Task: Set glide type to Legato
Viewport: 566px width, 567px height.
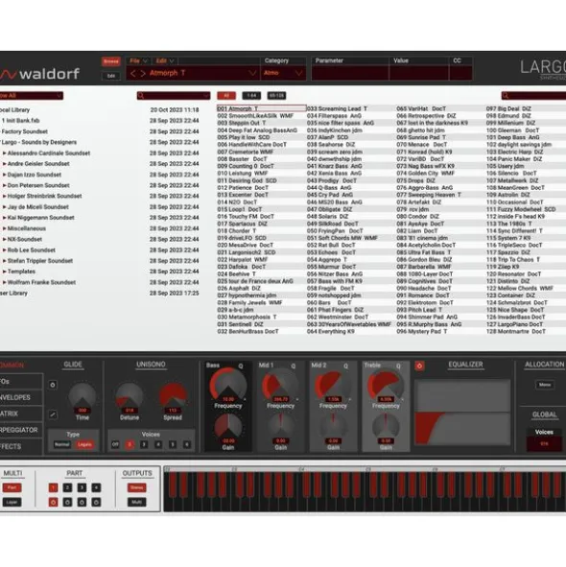Action: pos(84,444)
